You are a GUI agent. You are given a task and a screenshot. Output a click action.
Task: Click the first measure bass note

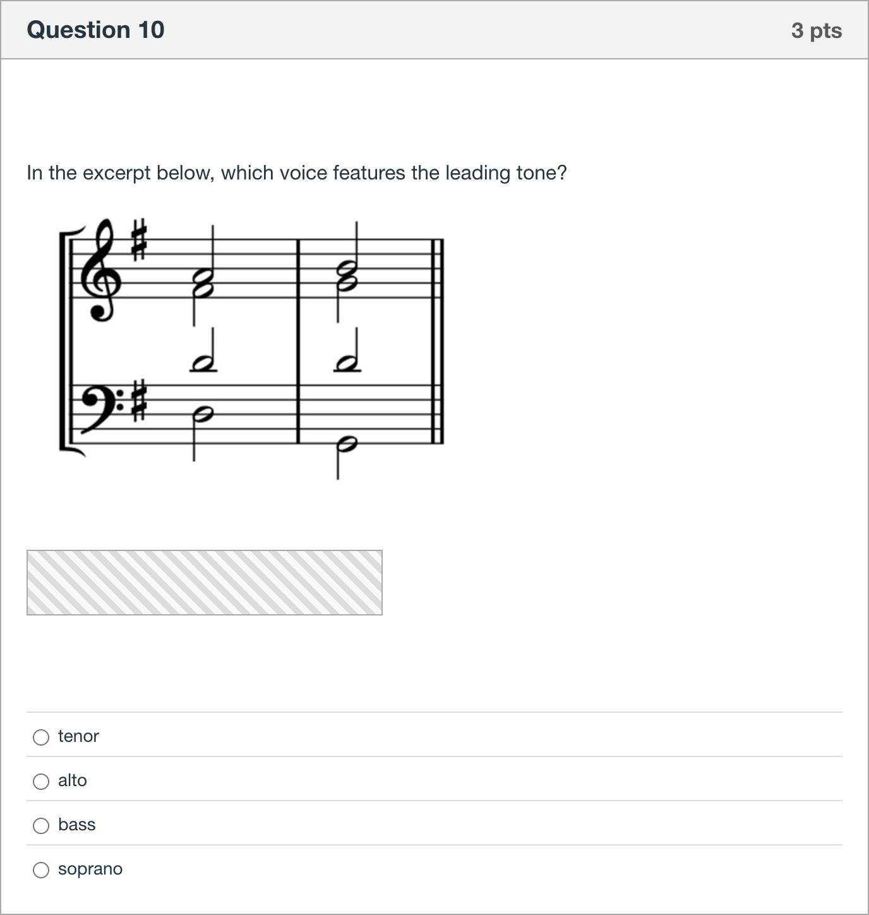click(x=202, y=414)
